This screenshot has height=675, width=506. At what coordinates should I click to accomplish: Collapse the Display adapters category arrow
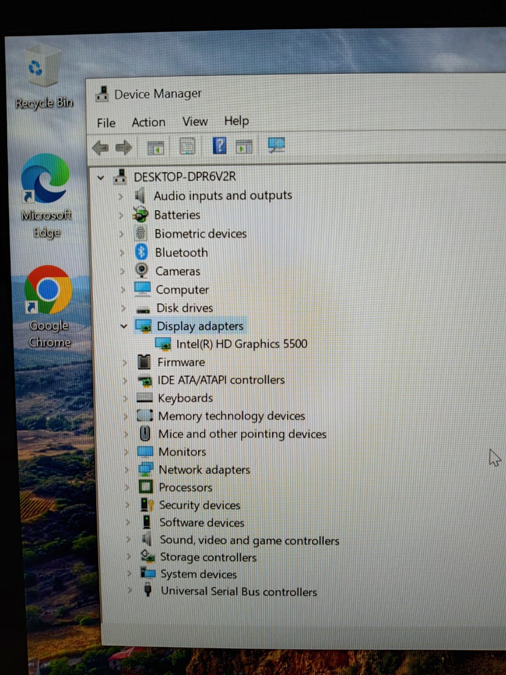(x=124, y=326)
